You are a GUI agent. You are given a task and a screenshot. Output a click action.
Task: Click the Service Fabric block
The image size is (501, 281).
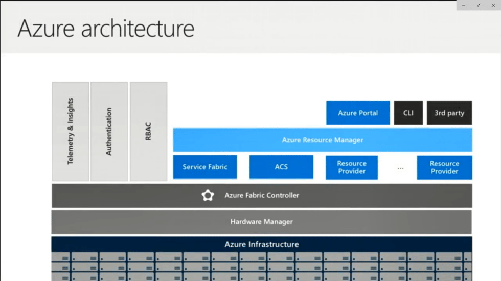coord(205,167)
